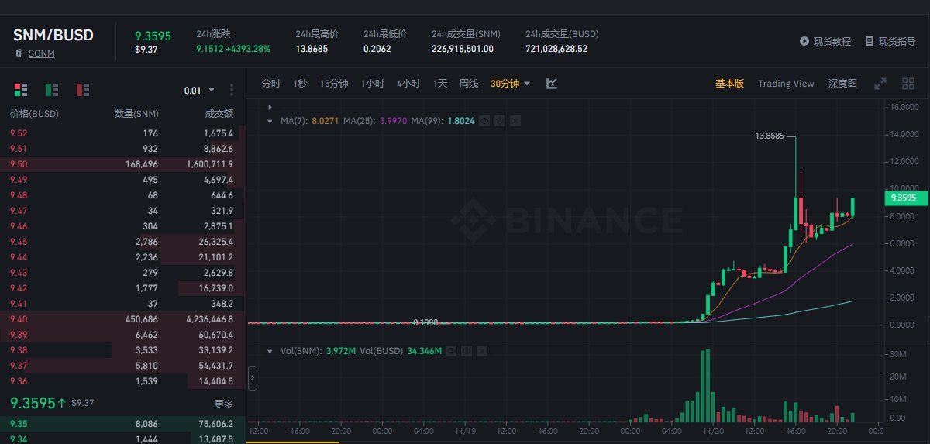Open the technical indicators chart icon
The image size is (930, 444).
552,84
